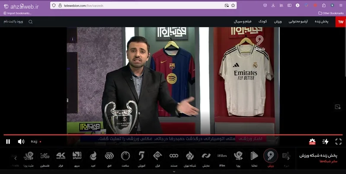Open the فیلم و سریال menu item

coord(243,21)
